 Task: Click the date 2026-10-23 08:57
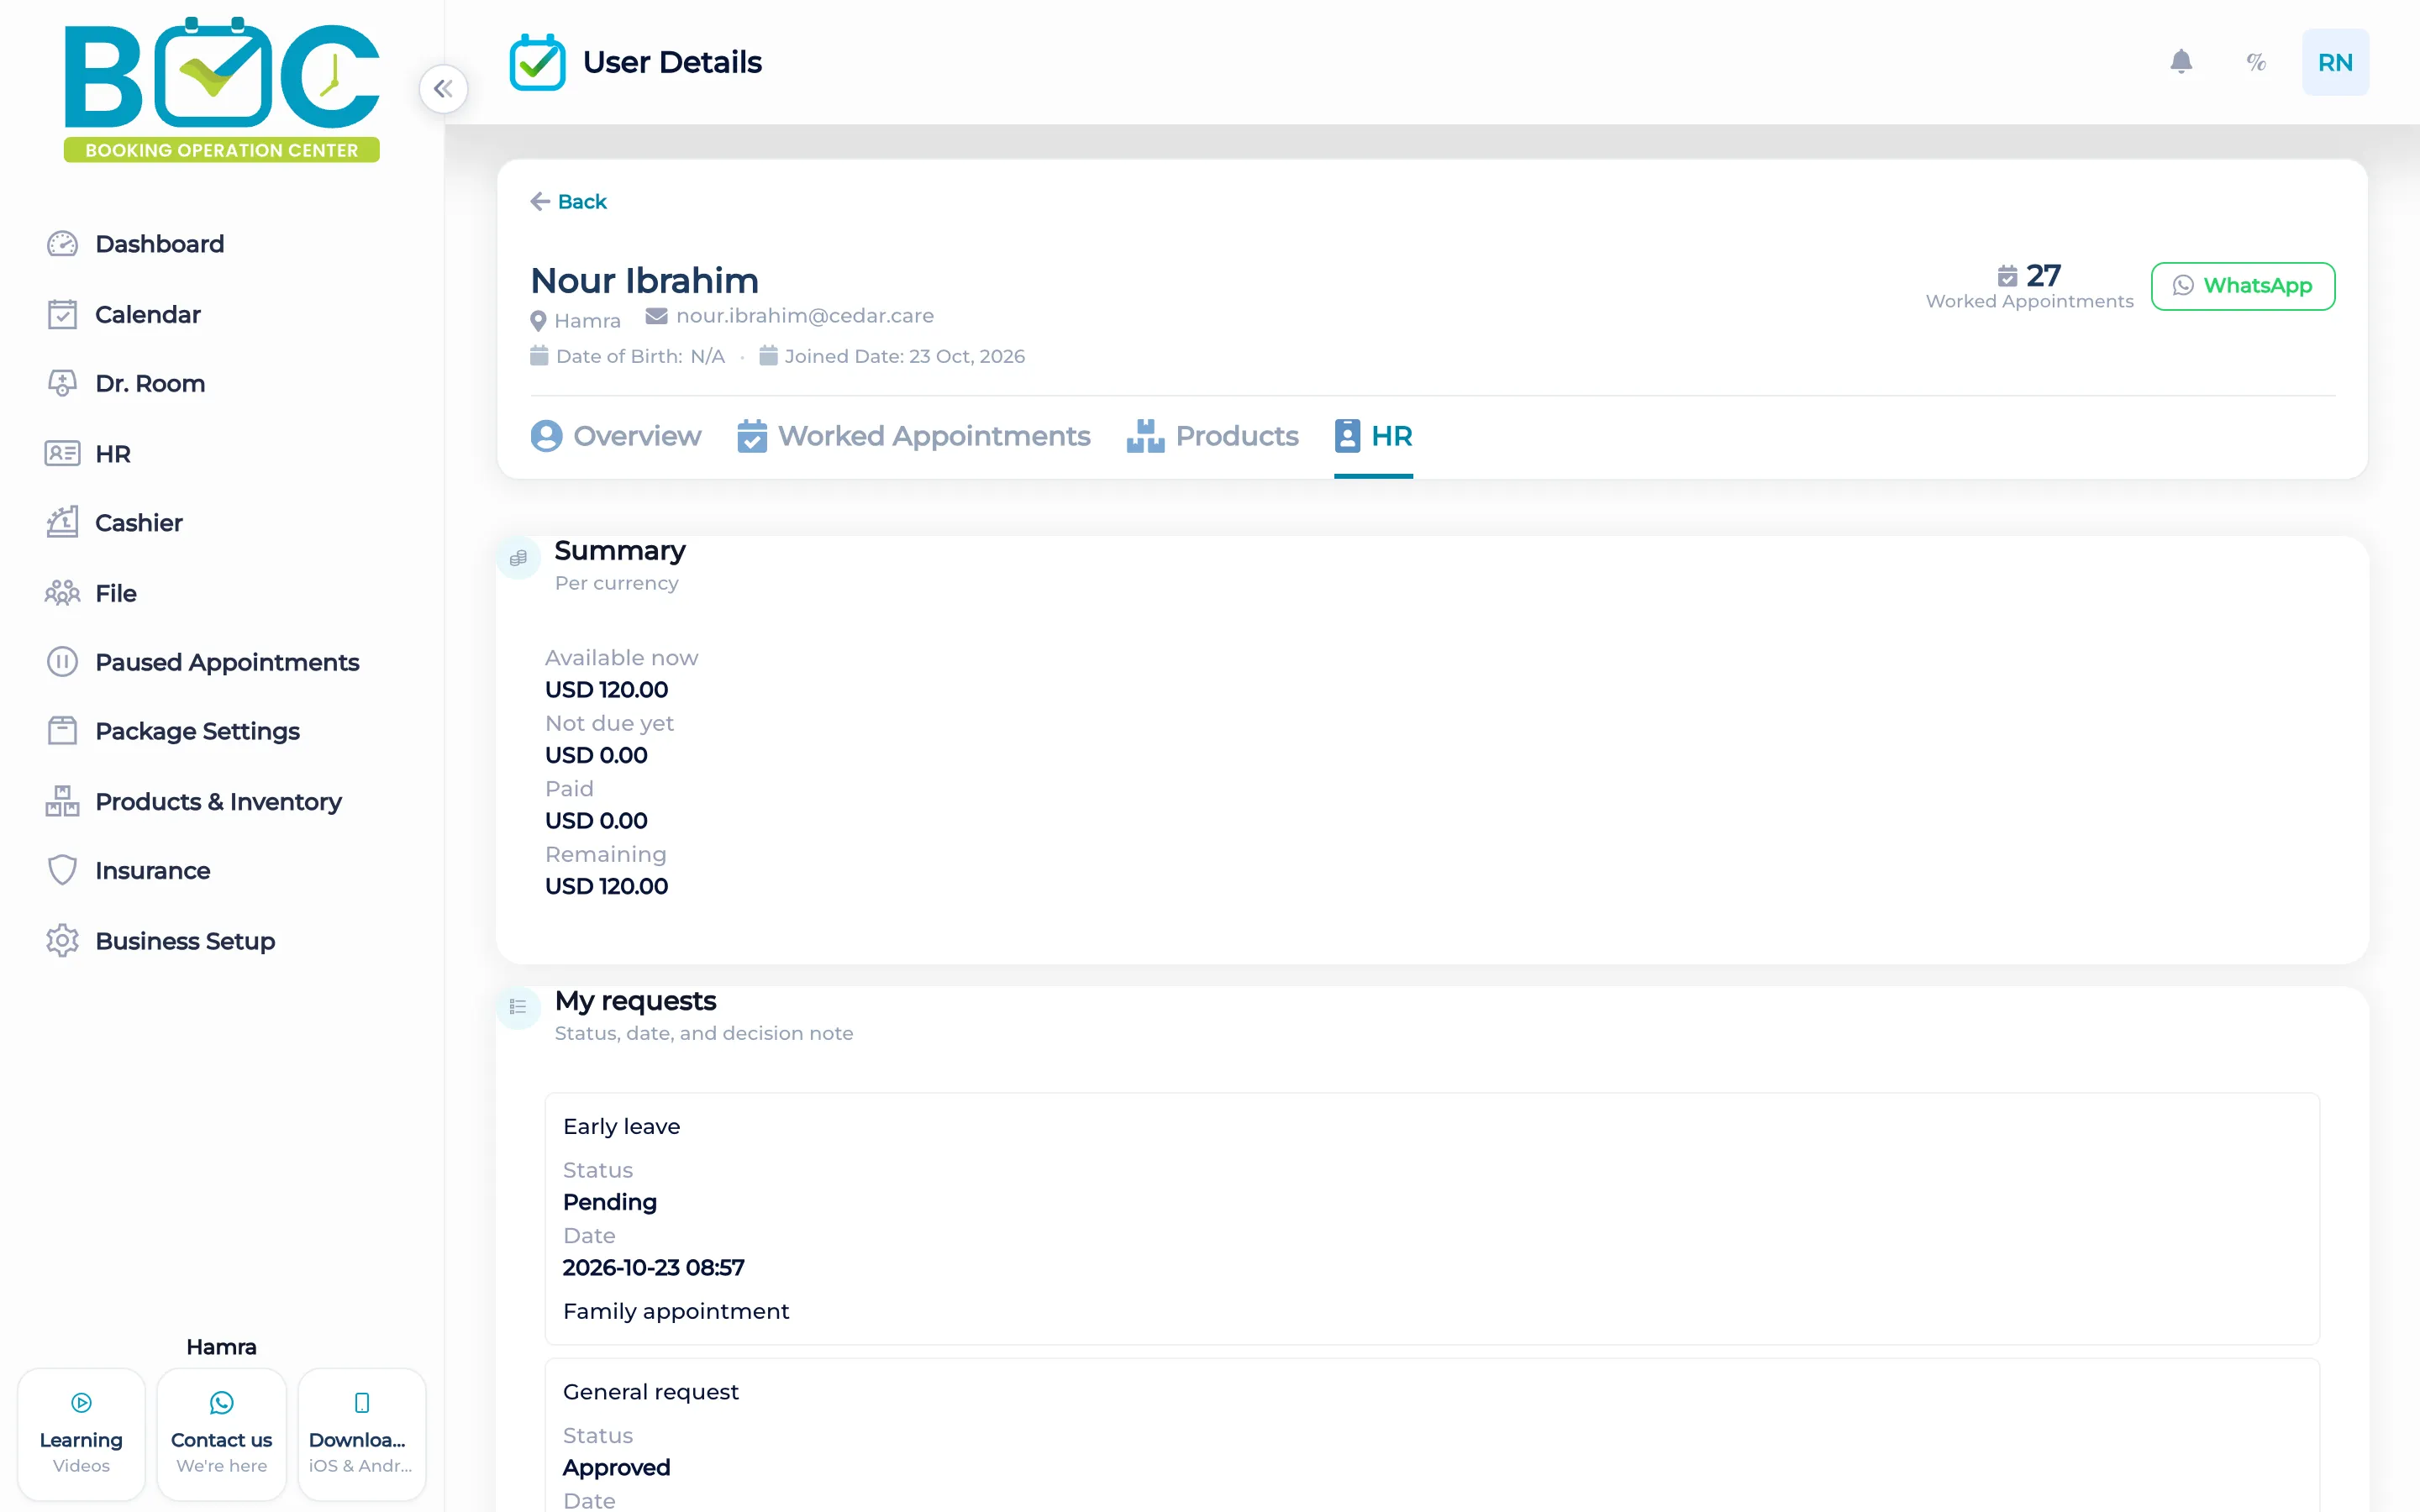[654, 1268]
